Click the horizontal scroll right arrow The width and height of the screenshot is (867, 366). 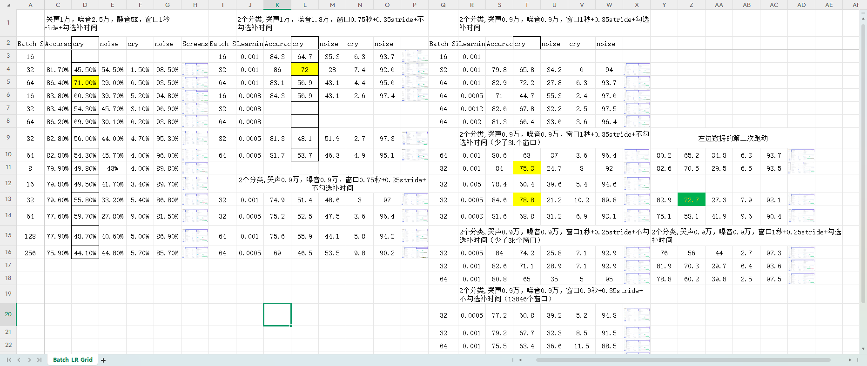click(x=850, y=360)
